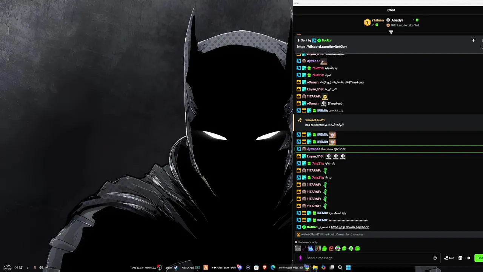The width and height of the screenshot is (483, 272).
Task: Unpin the pinned BotRix message
Action: point(473,40)
